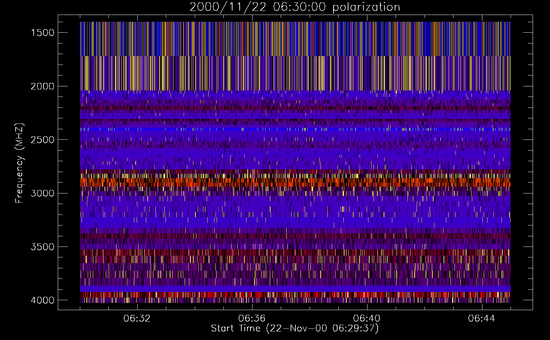Viewport: 550px width, 340px height.
Task: Click the plot title '2000/11/22 06:30:00 polarization'
Action: point(295,7)
